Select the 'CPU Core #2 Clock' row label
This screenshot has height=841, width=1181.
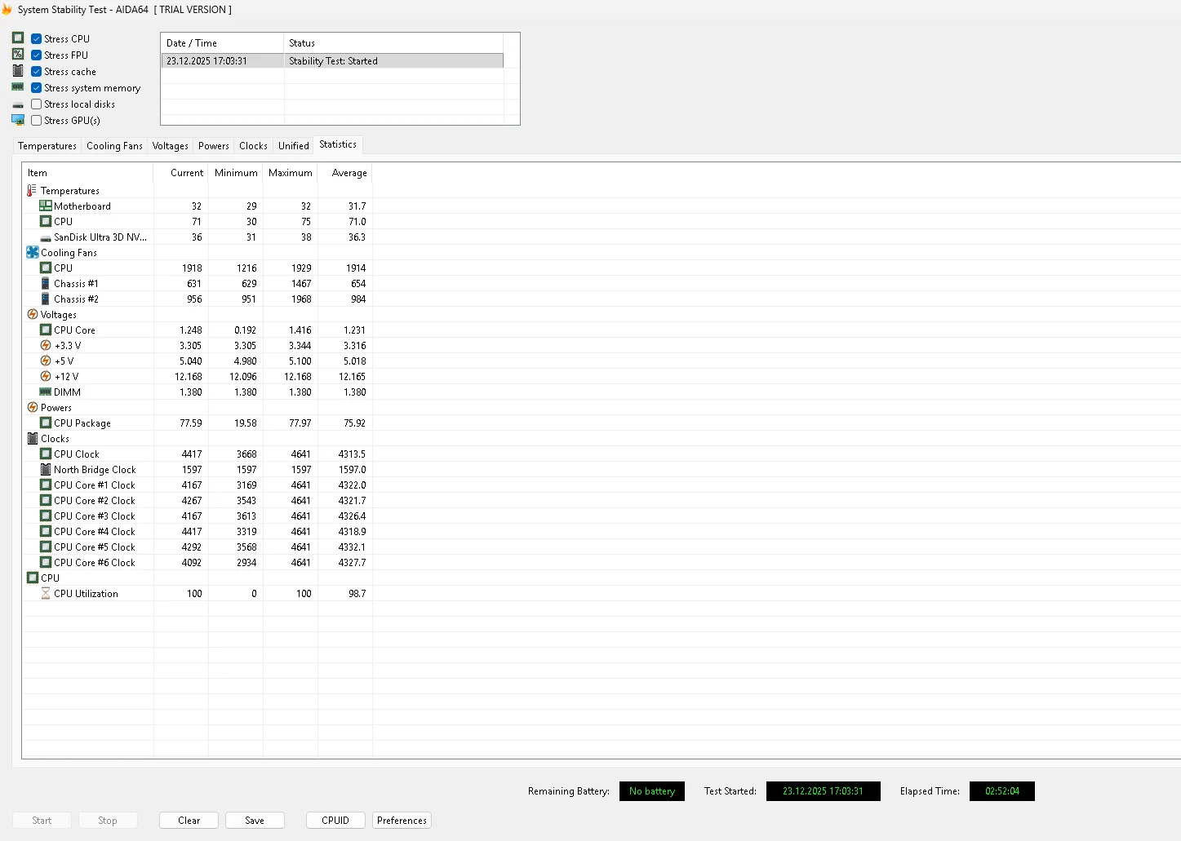coord(95,501)
